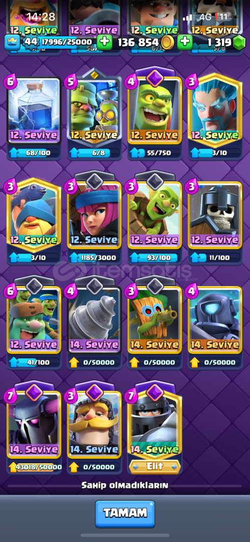
Task: Tap the Sahip olmadıkların section label
Action: pyautogui.click(x=125, y=485)
